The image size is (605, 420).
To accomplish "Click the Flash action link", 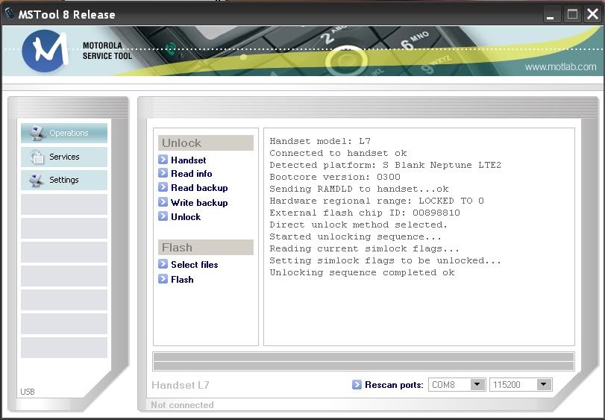I will (x=182, y=280).
